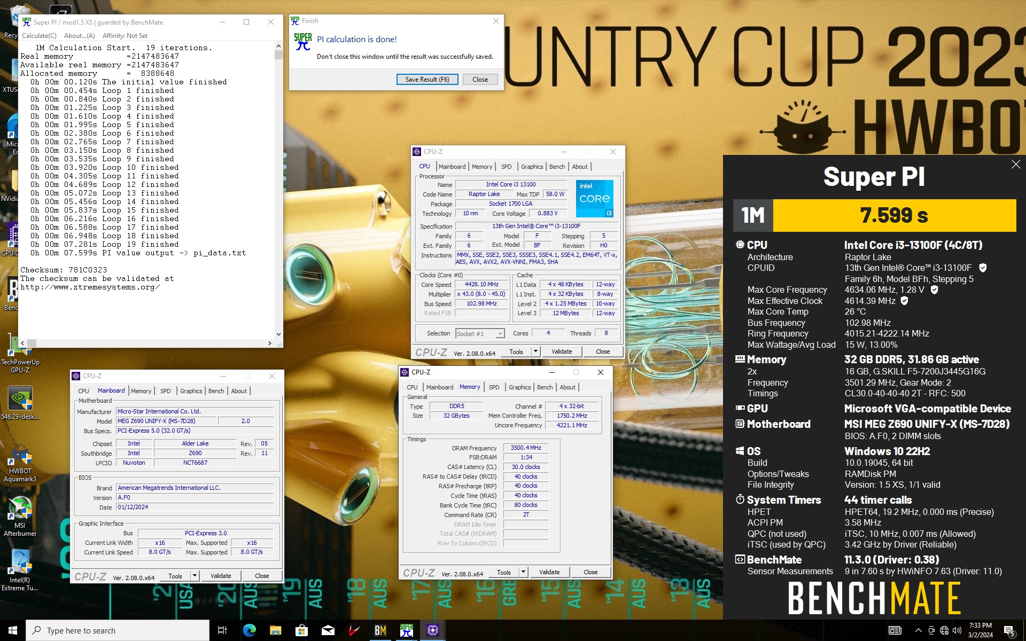Click Core Speed value 4428.10 MHz
The width and height of the screenshot is (1026, 641).
(x=481, y=285)
